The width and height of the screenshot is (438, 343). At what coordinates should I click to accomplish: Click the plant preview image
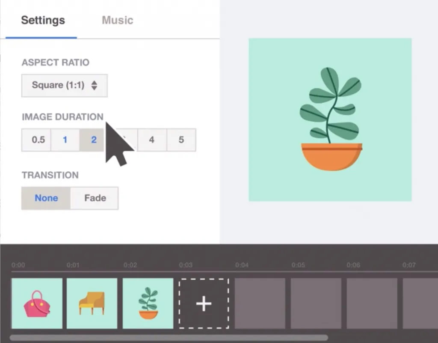click(330, 119)
